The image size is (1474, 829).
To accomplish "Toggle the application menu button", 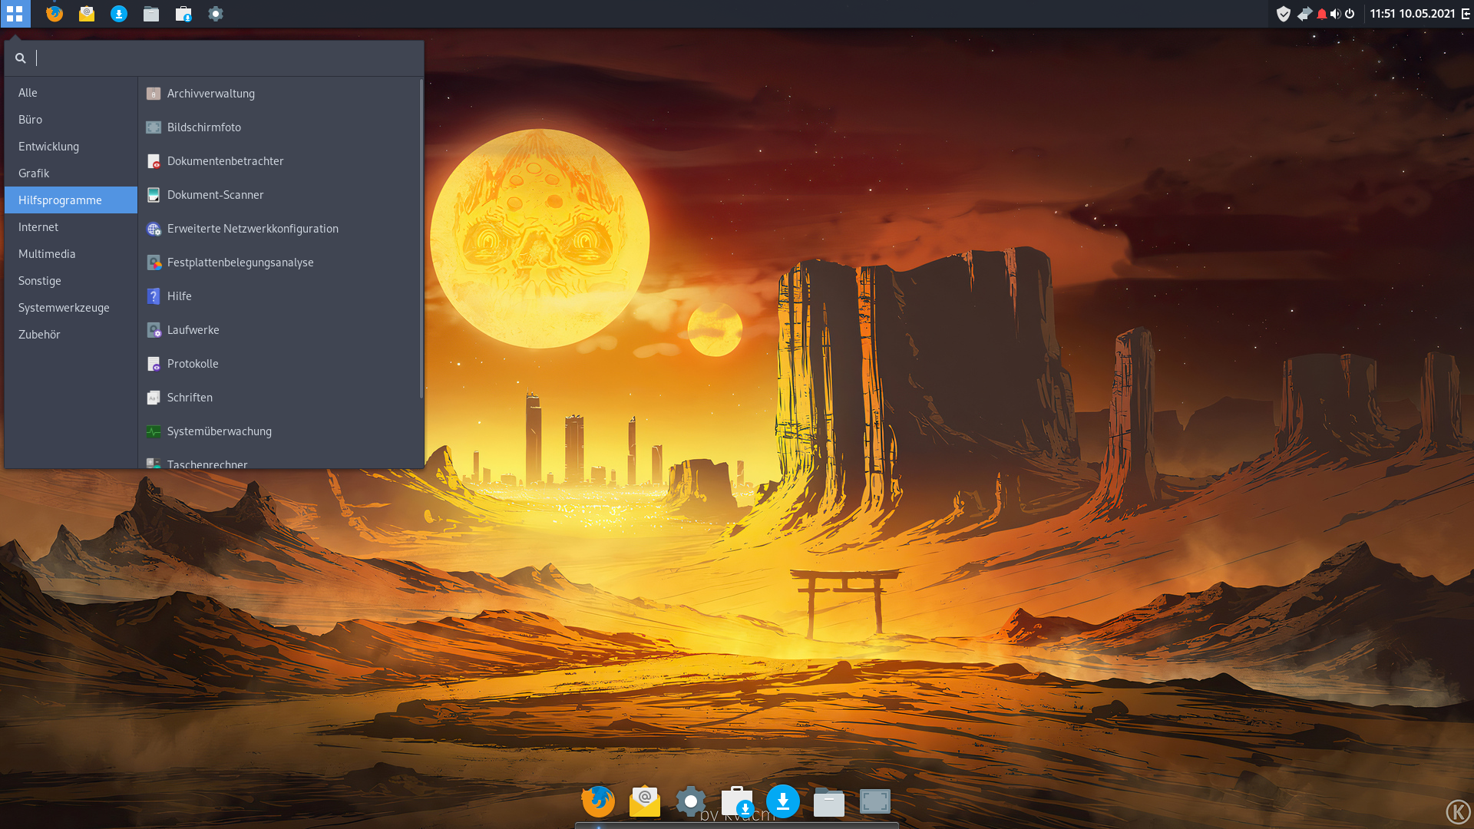I will pyautogui.click(x=15, y=14).
